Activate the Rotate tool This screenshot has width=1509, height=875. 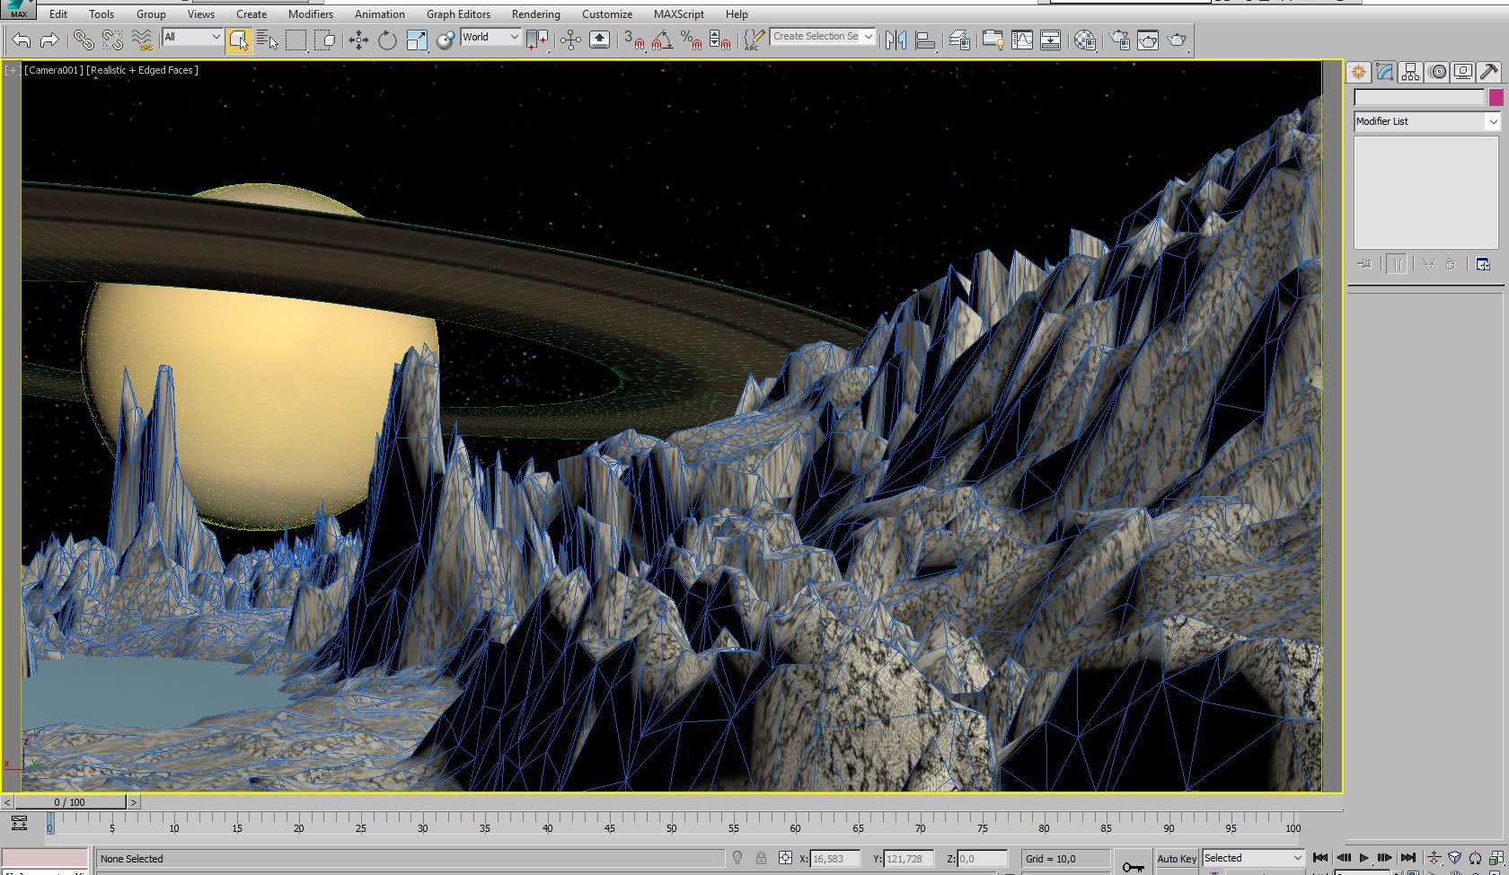coord(387,40)
